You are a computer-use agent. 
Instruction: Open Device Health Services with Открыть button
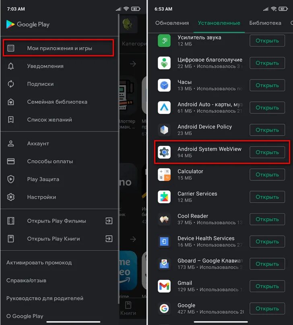coord(267,242)
